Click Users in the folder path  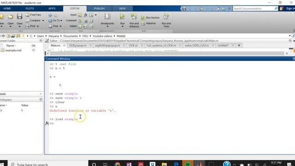tap(40, 36)
